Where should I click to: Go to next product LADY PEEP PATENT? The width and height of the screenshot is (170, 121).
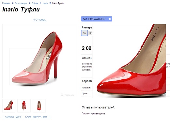point(38,117)
